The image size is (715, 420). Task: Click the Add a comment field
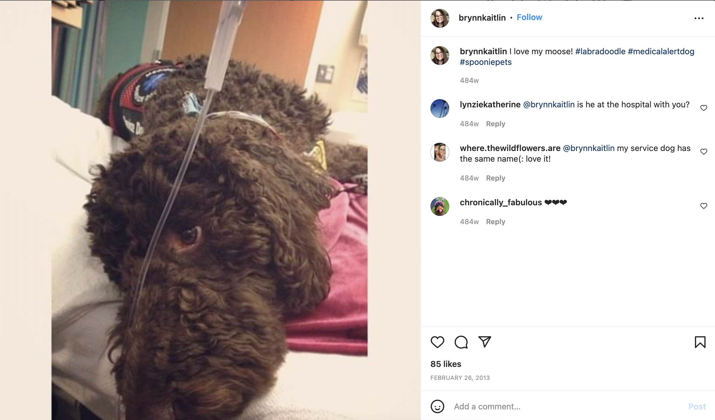pos(567,406)
